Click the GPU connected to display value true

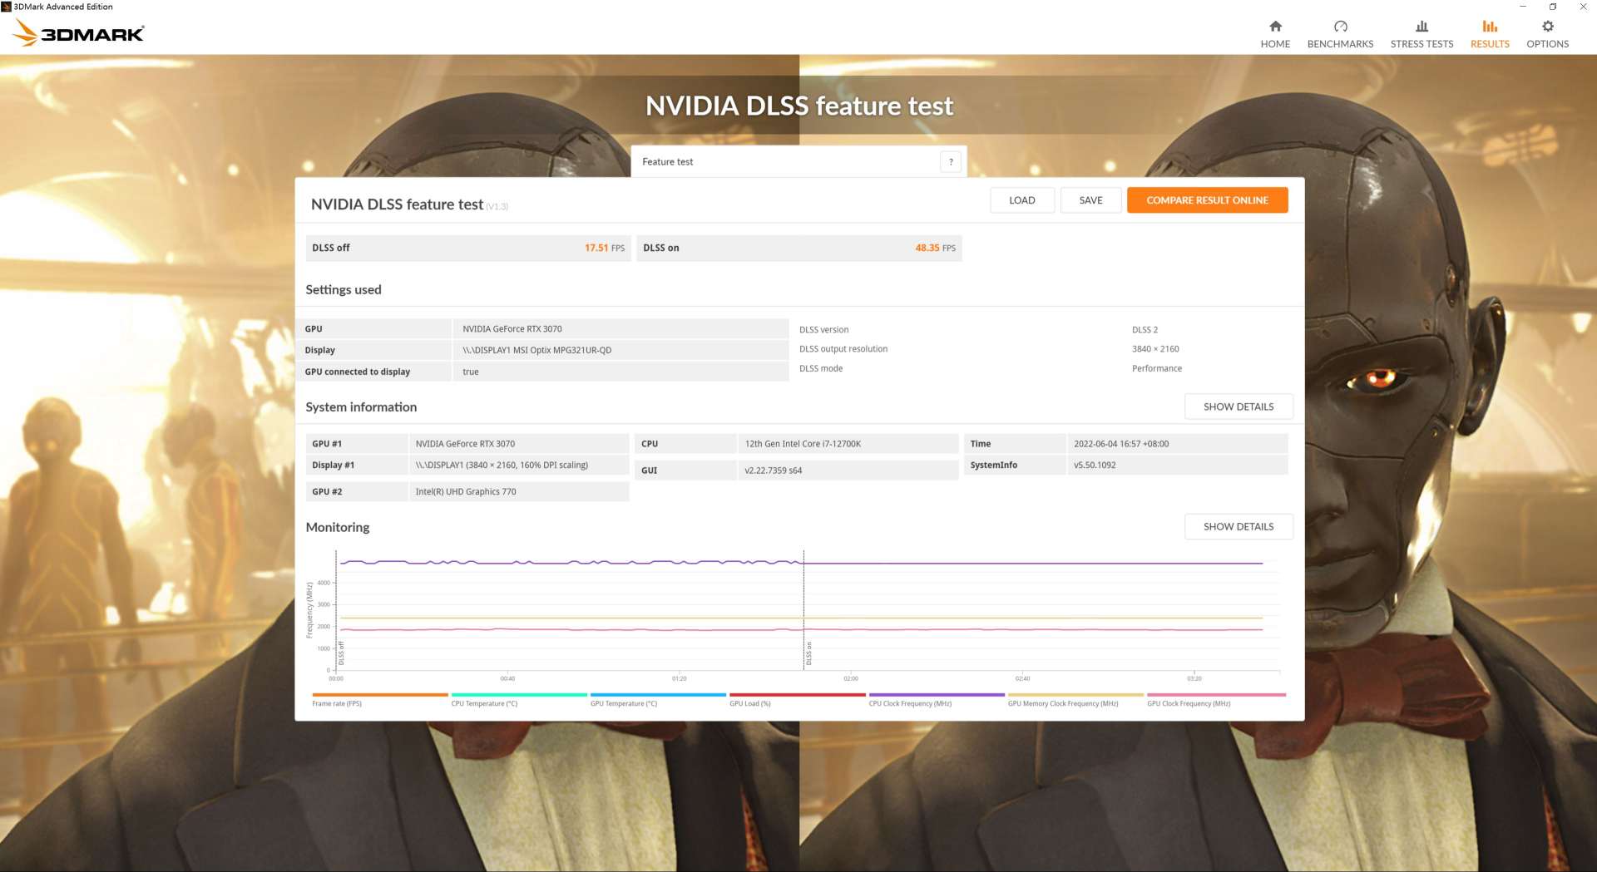click(471, 372)
